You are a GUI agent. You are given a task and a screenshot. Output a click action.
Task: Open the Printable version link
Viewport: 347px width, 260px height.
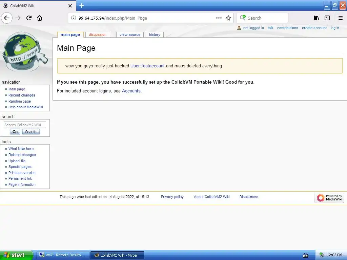click(22, 173)
